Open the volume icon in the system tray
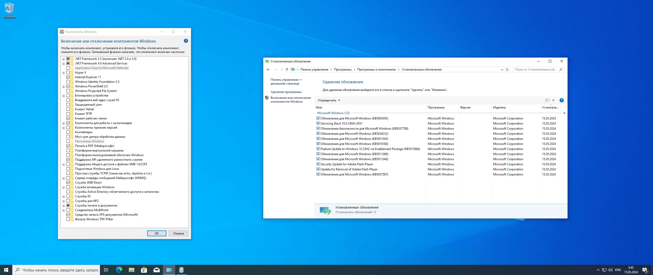 [x=610, y=270]
